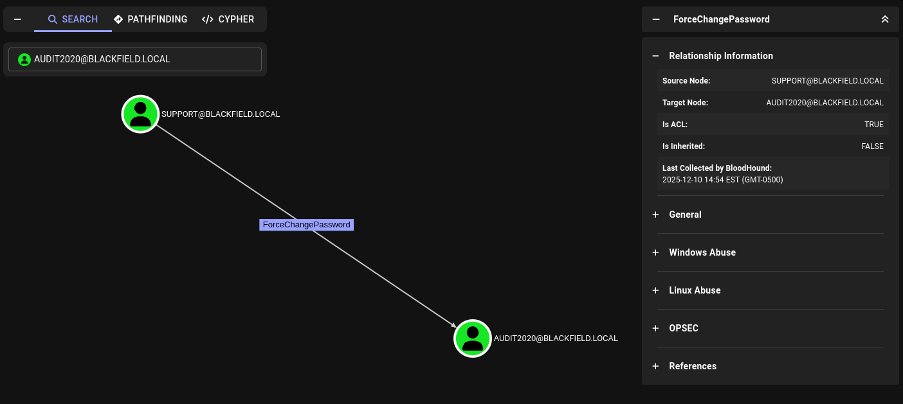Screen dimensions: 903x404
Task: Click the Source Node value SUPPORT@BLACKFIELD.LOCAL
Action: tap(828, 81)
